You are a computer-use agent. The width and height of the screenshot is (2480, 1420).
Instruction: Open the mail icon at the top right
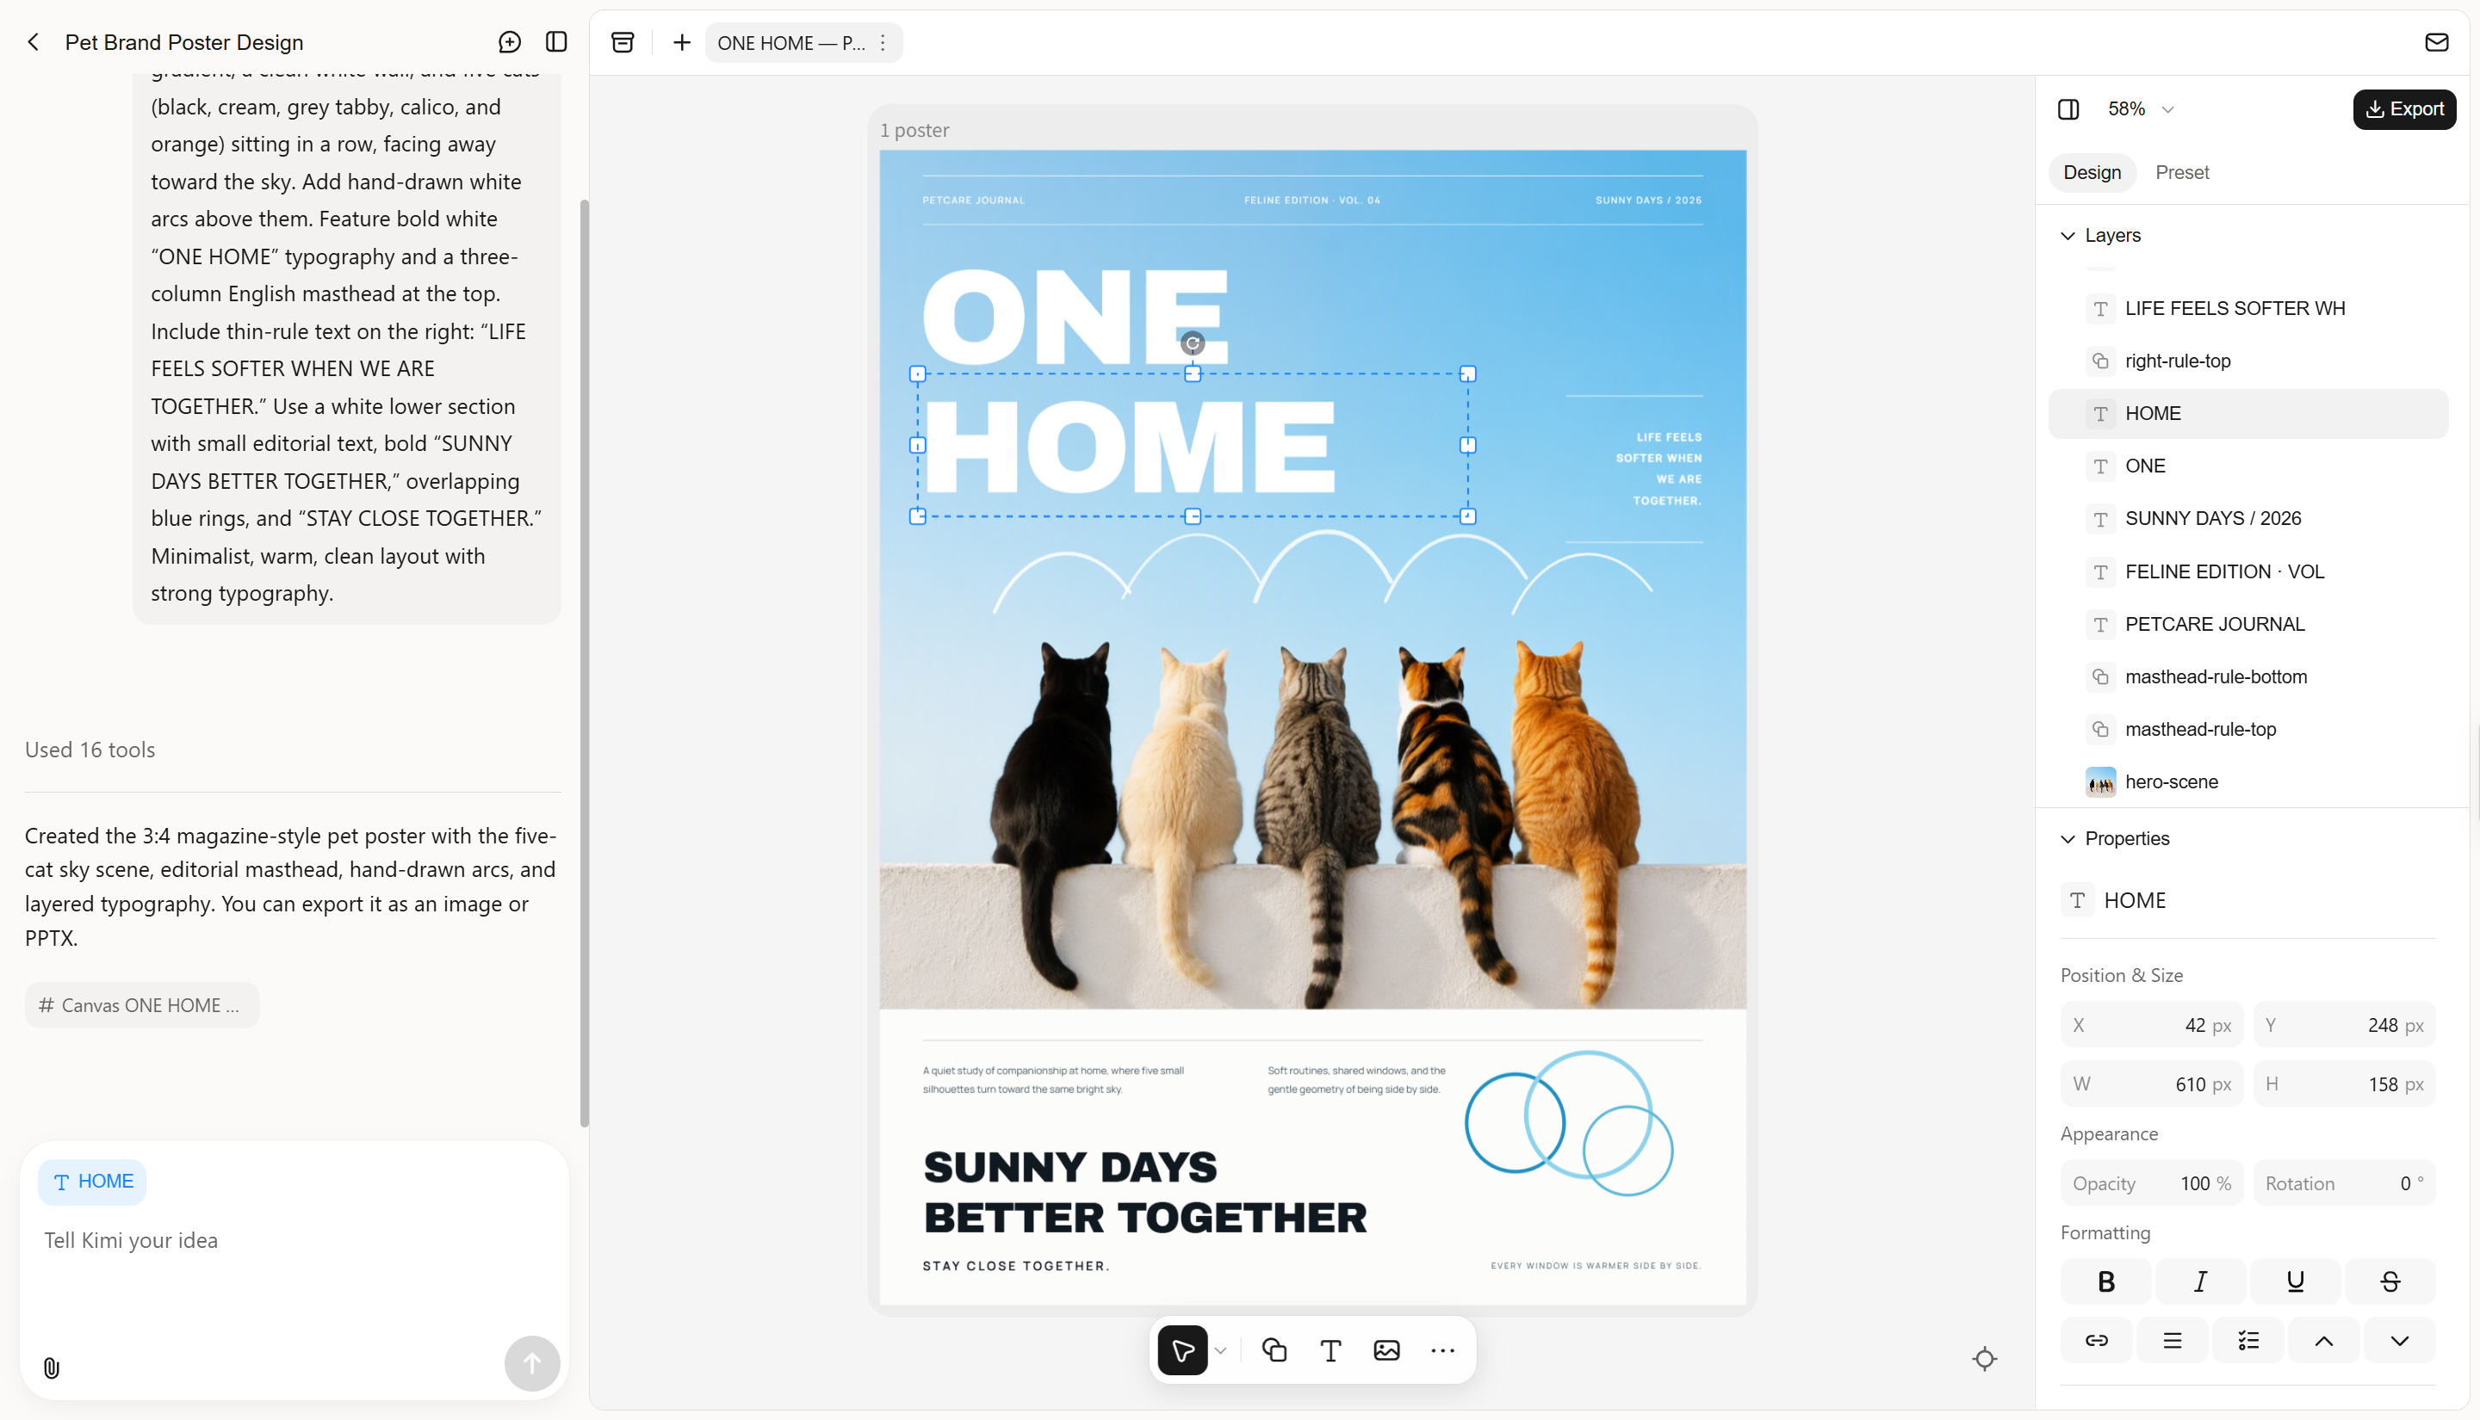coord(2436,42)
